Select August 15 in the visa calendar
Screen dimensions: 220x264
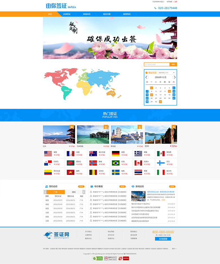pos(151,95)
